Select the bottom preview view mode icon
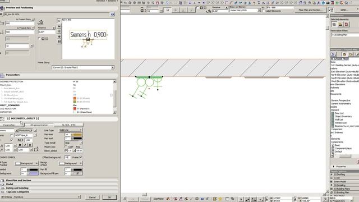 point(59,42)
